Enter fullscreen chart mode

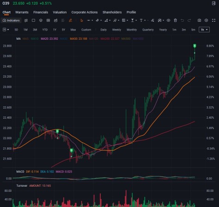coord(213,20)
